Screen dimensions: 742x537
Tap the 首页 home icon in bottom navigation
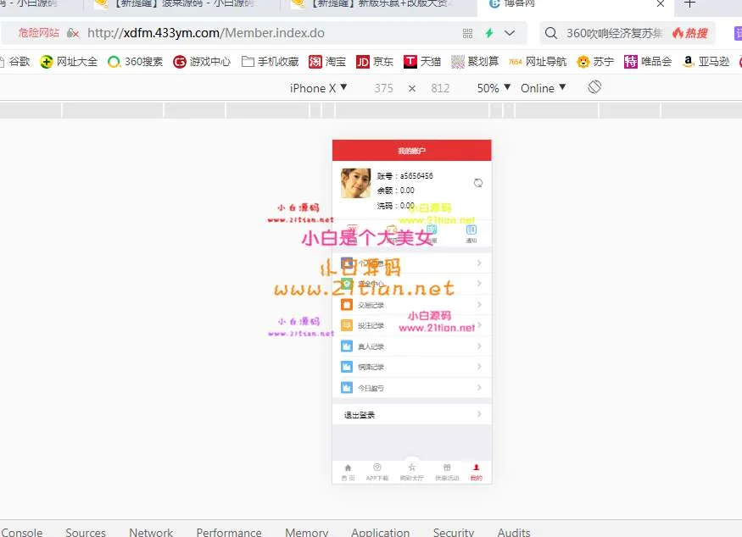click(348, 472)
